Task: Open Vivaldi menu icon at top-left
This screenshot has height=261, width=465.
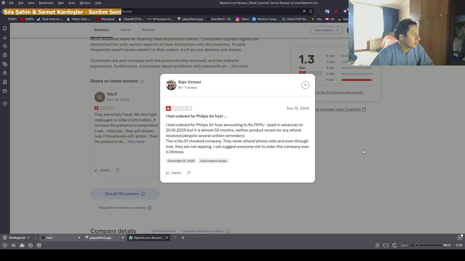Action: click(3, 3)
